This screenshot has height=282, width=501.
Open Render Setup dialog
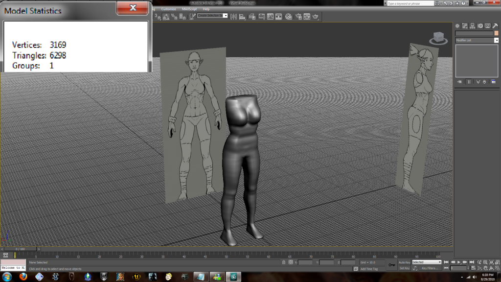click(x=298, y=17)
